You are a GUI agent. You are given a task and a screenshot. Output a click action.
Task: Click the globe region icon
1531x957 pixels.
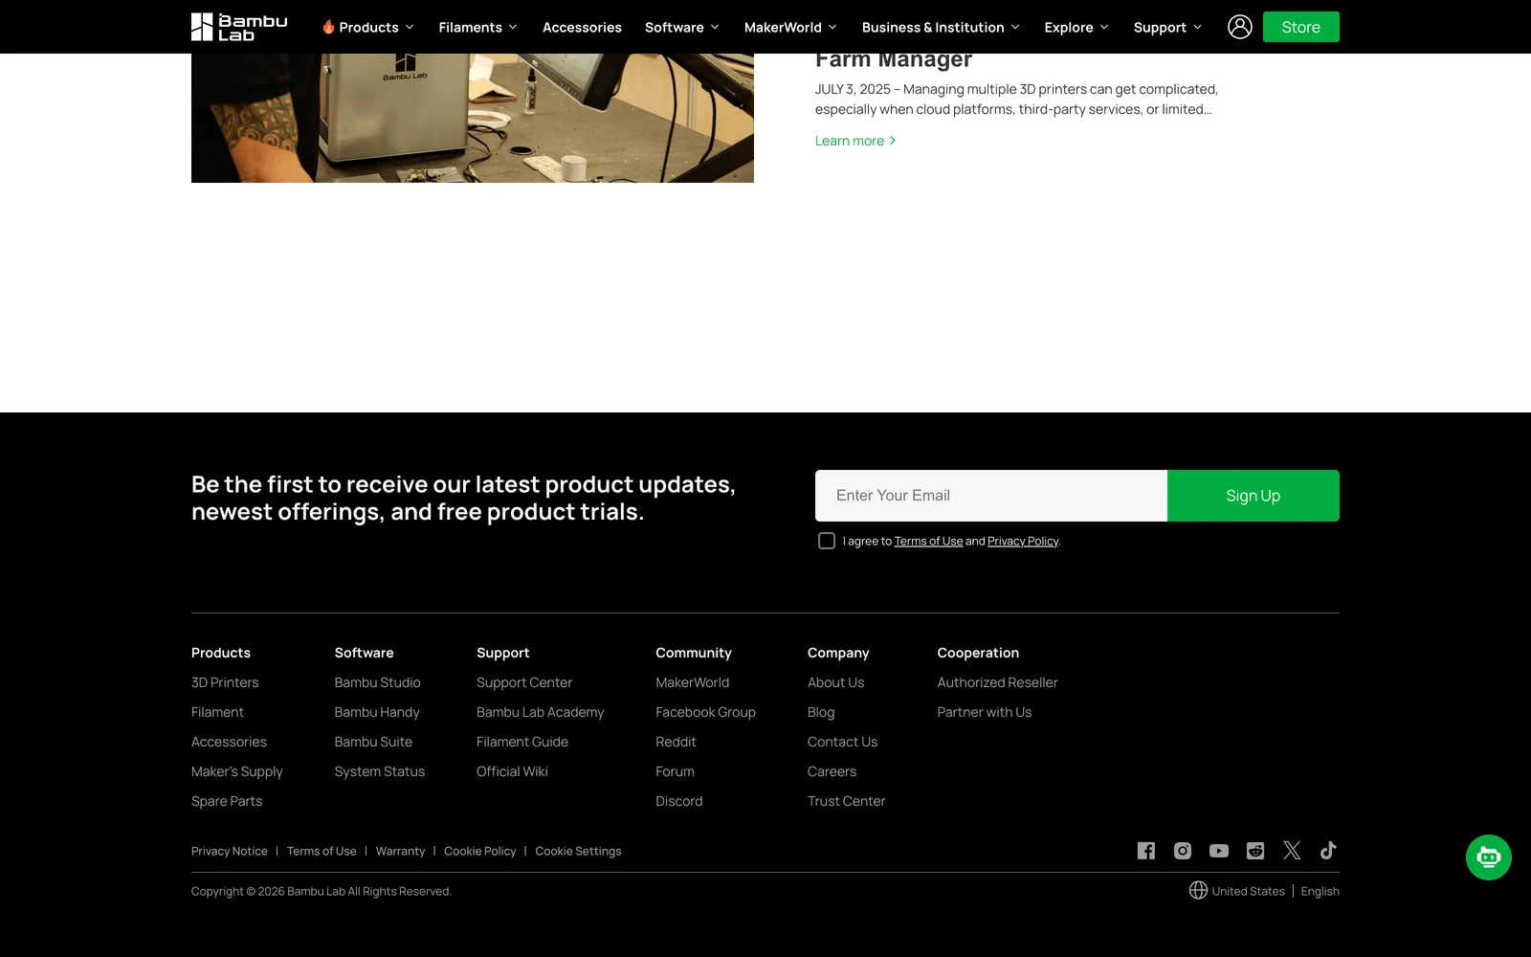coord(1198,890)
